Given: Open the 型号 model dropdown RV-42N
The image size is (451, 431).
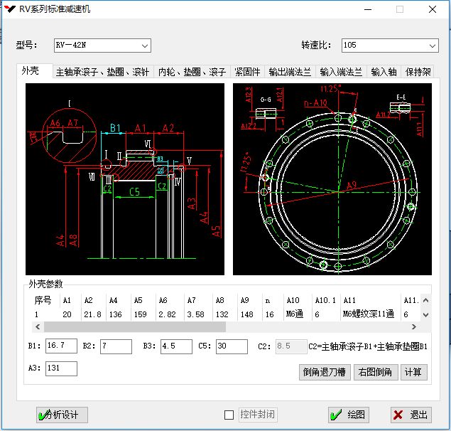Looking at the screenshot, I should [102, 46].
